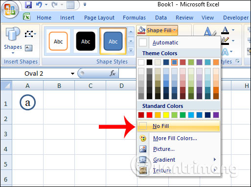Pick black theme color swatch
Image resolution: width=251 pixels, height=187 pixels.
(x=149, y=62)
